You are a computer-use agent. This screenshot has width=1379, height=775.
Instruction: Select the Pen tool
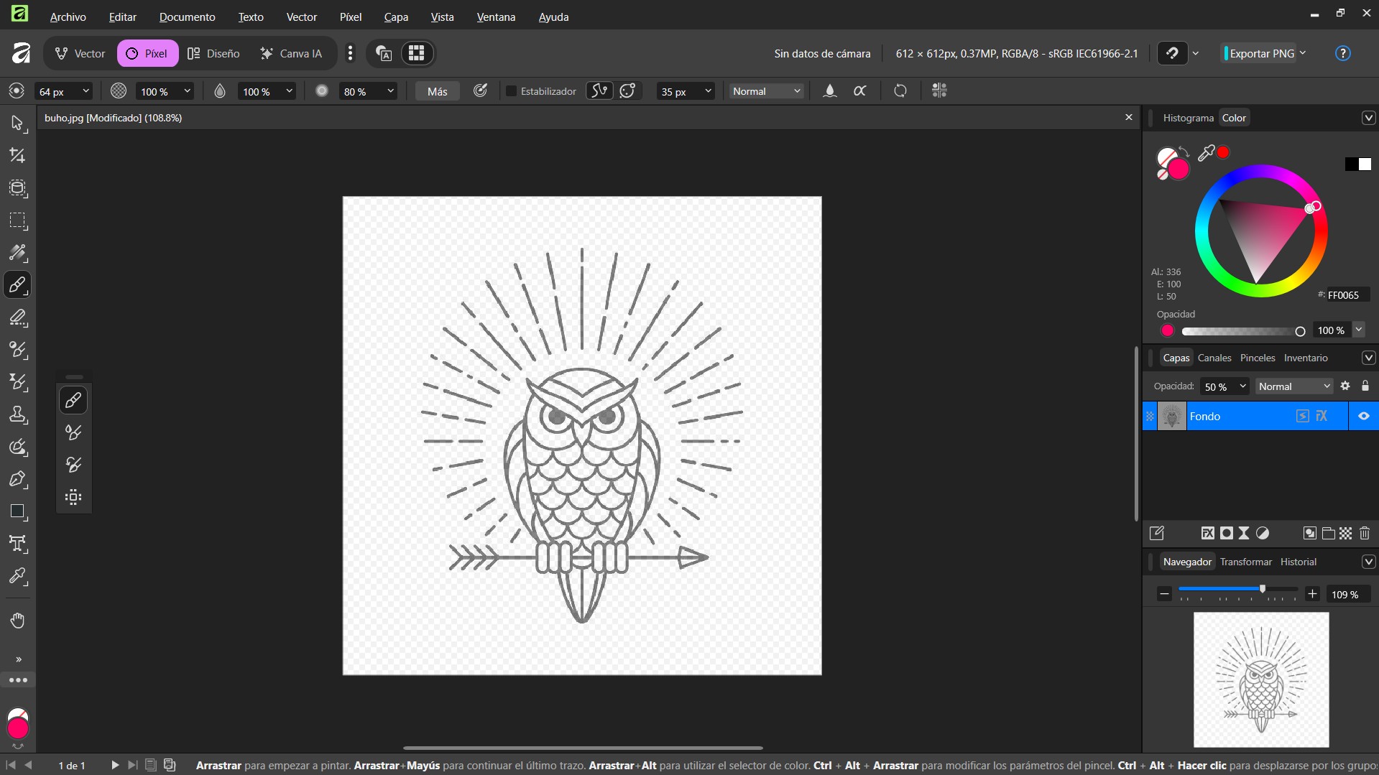[x=17, y=479]
